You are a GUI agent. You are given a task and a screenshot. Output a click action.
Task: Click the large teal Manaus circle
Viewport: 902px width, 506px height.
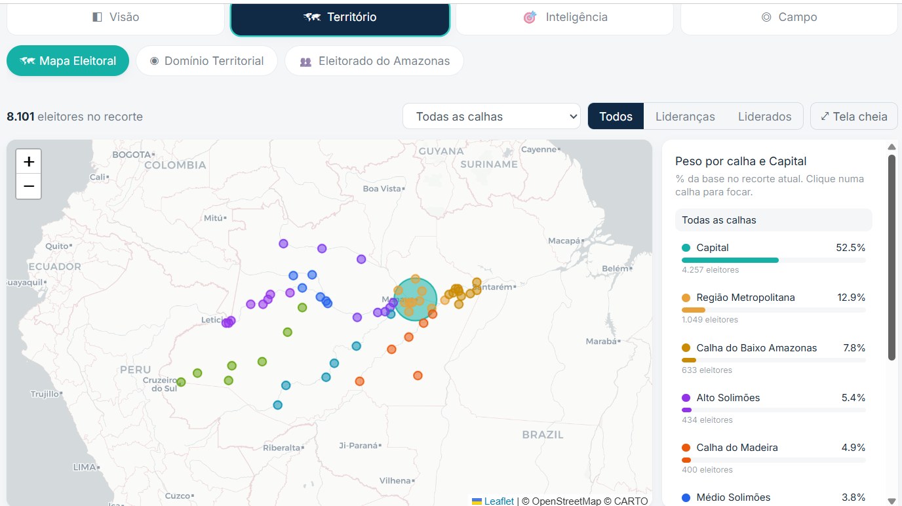416,300
